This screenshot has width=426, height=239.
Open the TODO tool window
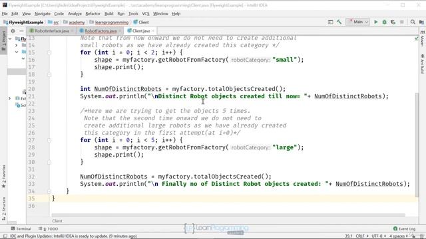pos(49,228)
